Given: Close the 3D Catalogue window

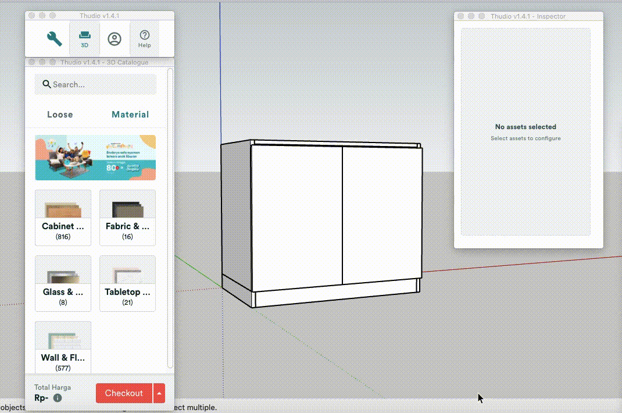Looking at the screenshot, I should click(32, 62).
